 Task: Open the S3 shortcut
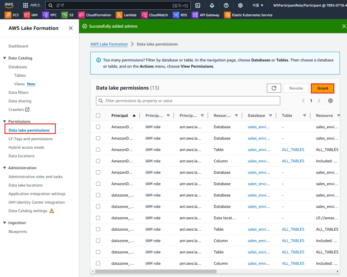(x=68, y=15)
